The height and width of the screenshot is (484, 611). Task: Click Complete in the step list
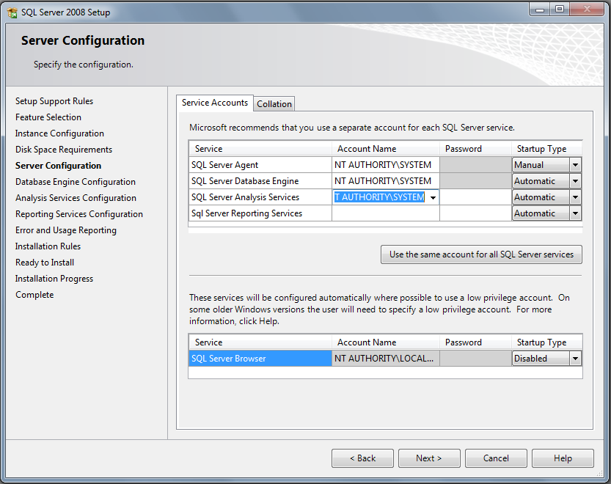pos(34,295)
